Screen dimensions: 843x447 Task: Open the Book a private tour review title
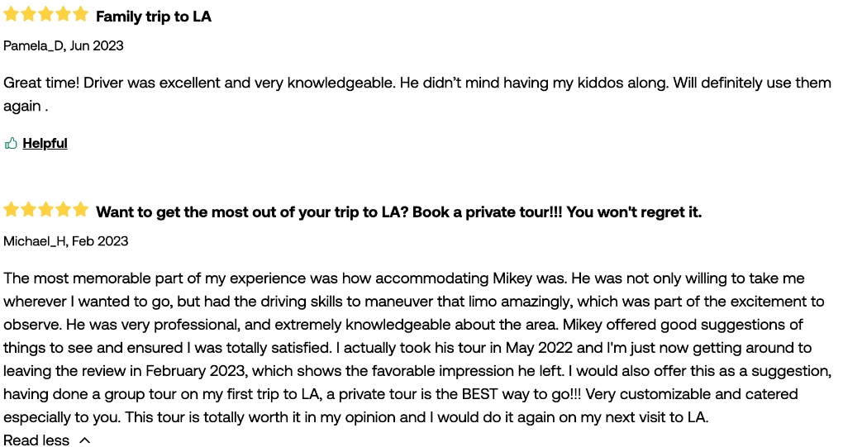(399, 212)
